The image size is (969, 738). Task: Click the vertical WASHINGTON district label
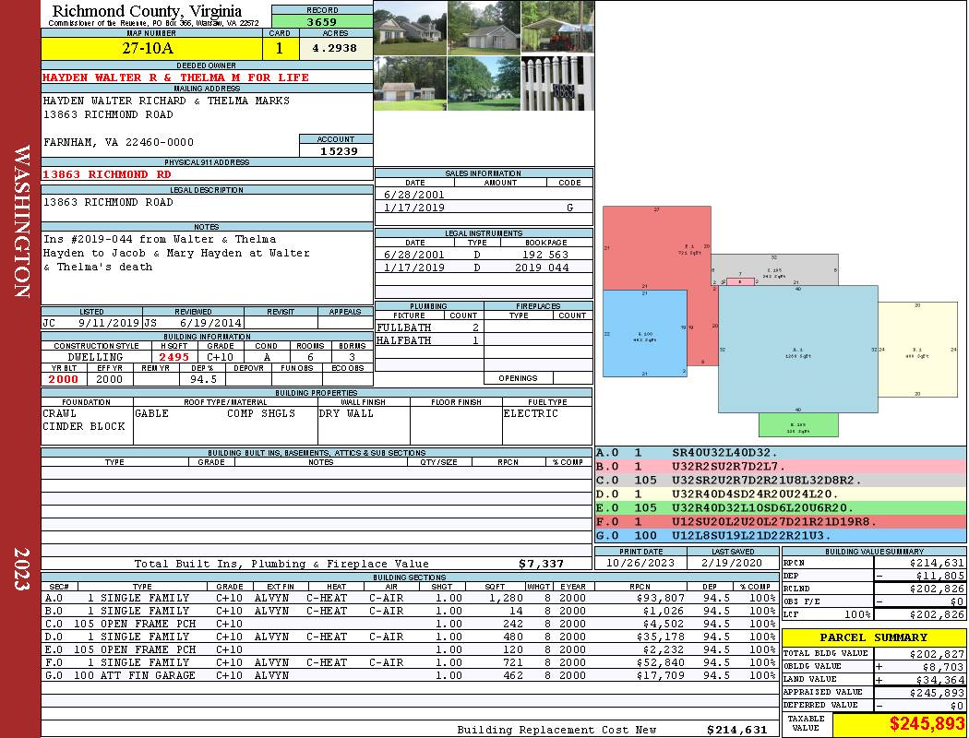coord(21,221)
